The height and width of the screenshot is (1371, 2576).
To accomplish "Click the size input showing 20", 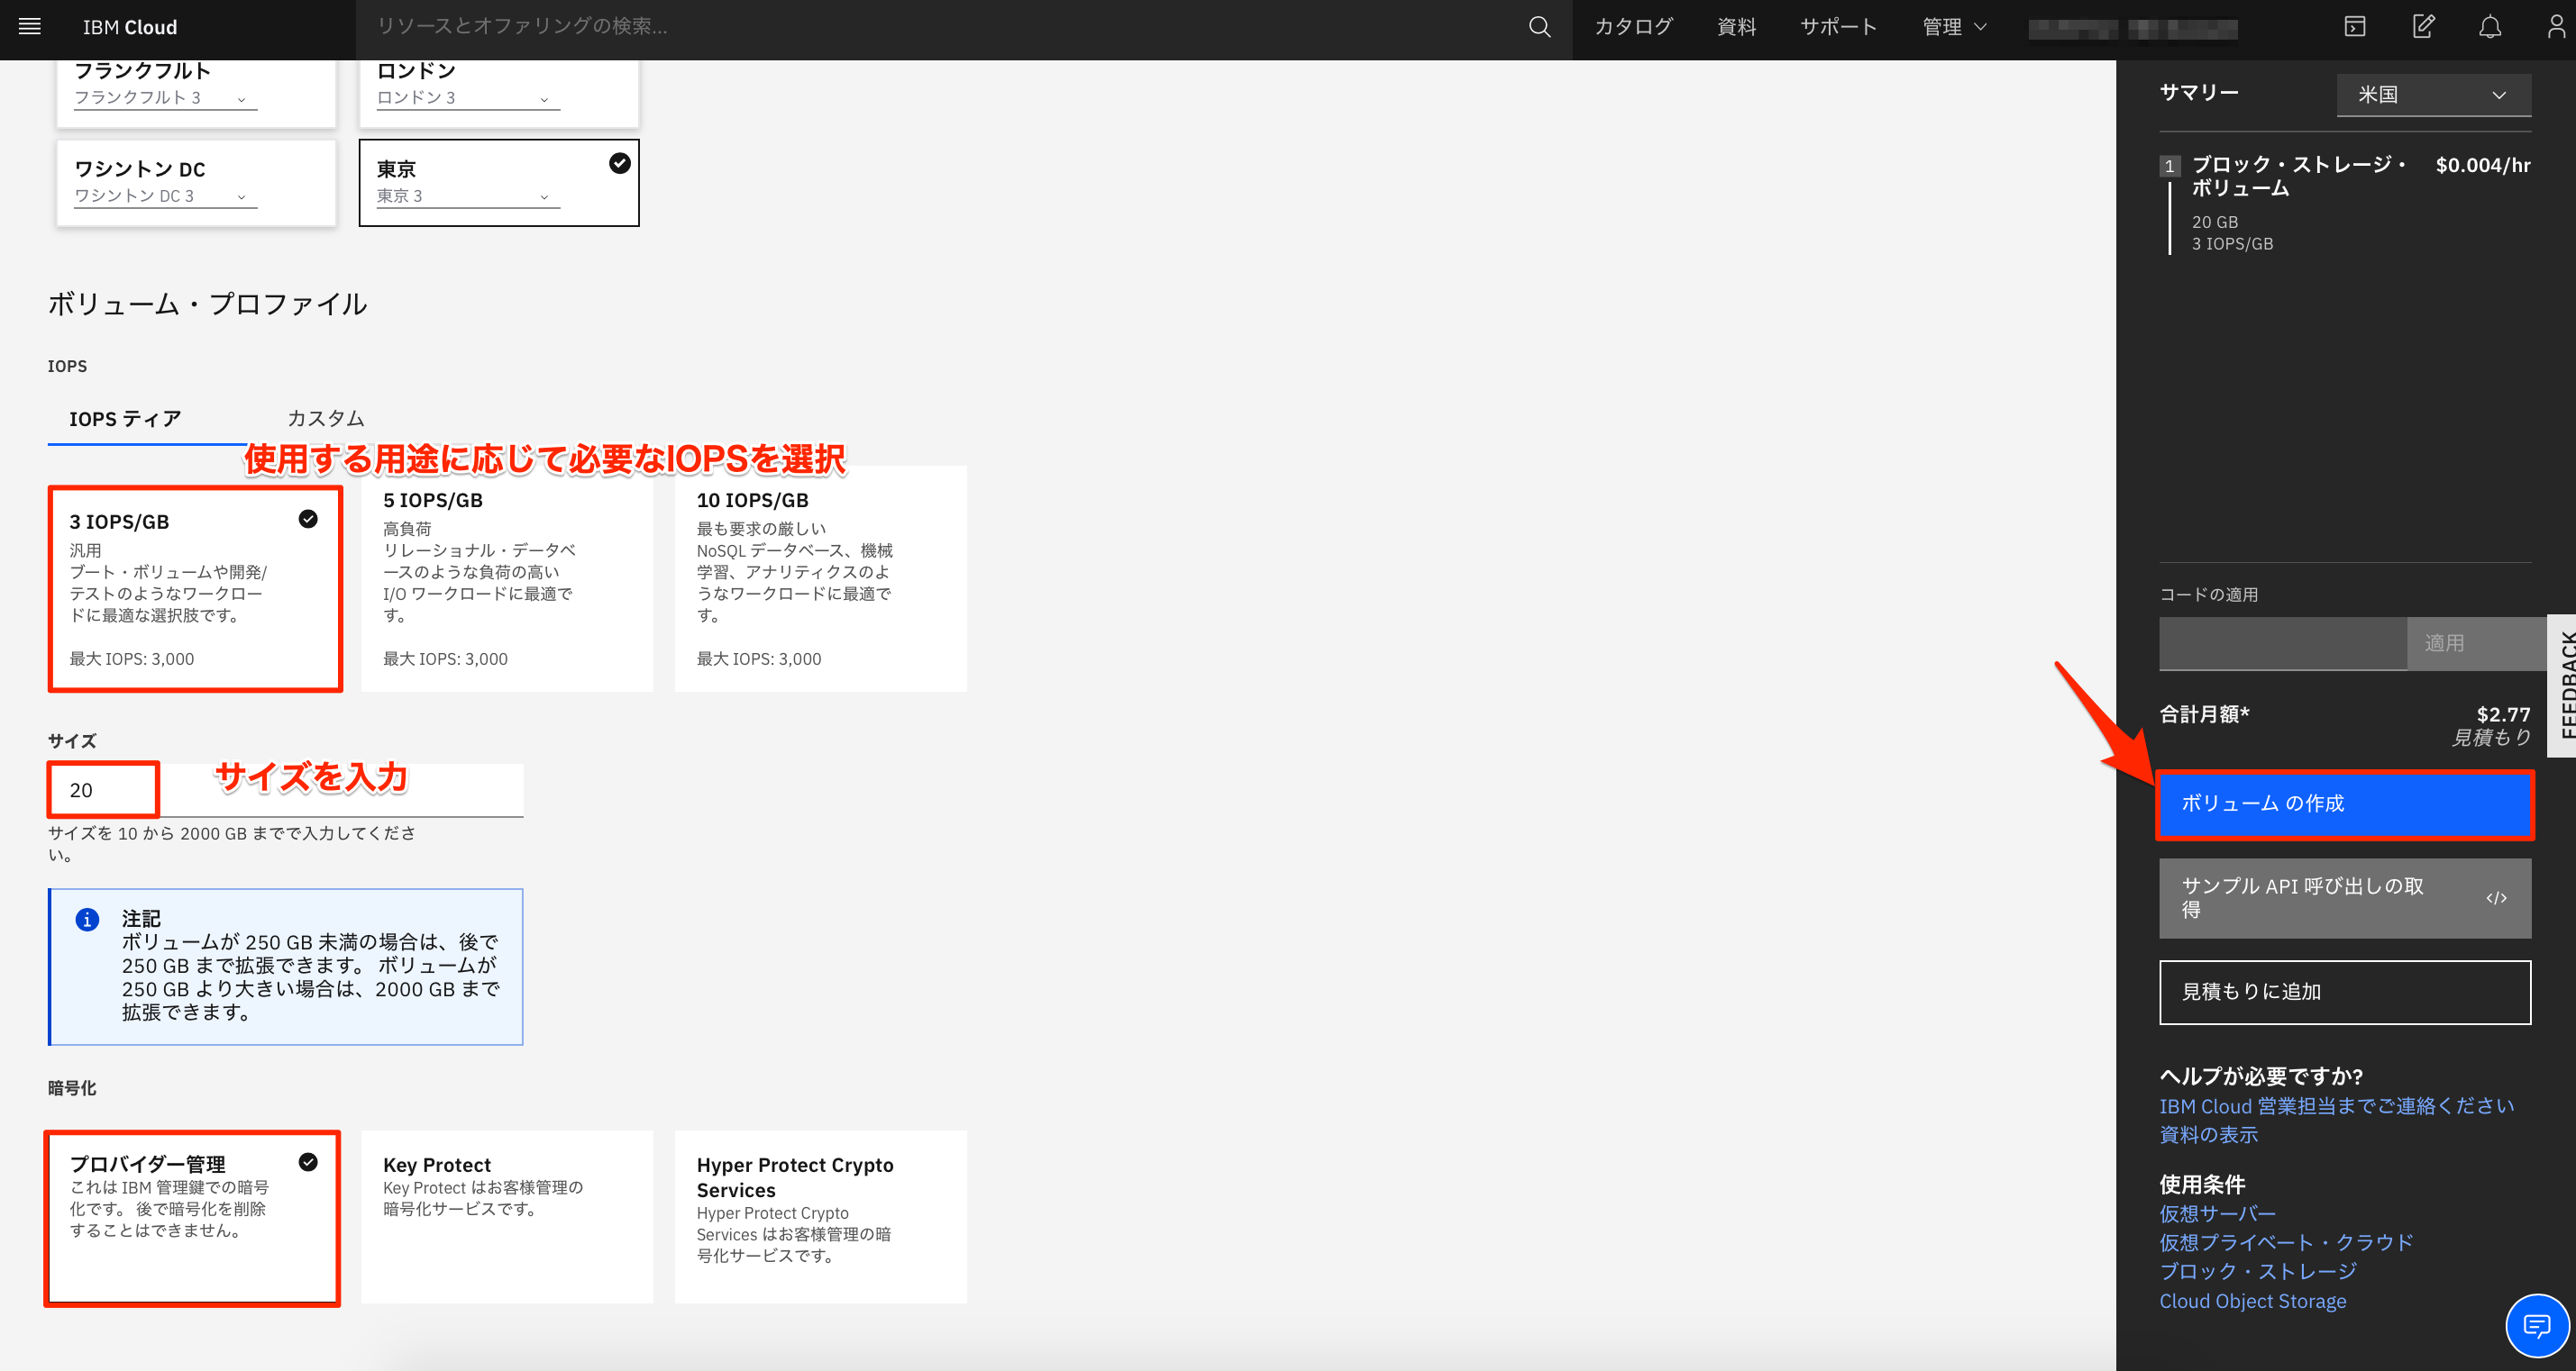I will pyautogui.click(x=102, y=789).
